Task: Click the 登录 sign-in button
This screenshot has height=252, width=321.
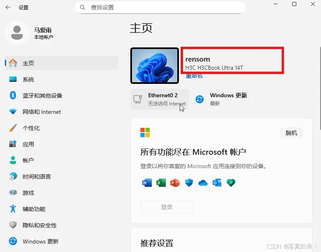Action: (x=167, y=207)
